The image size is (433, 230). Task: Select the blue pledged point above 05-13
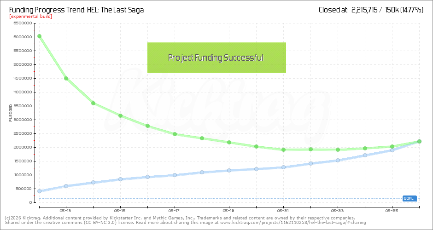66,186
